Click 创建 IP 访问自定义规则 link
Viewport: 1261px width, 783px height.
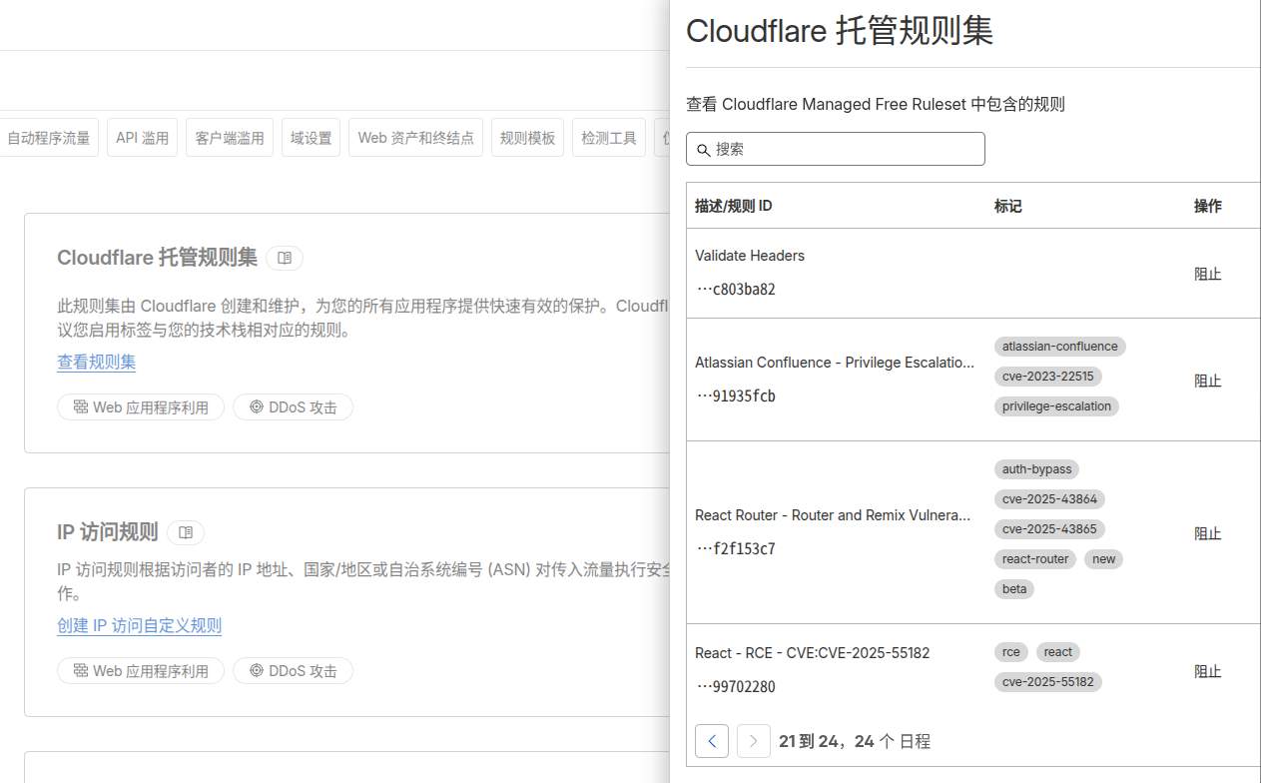[x=139, y=625]
